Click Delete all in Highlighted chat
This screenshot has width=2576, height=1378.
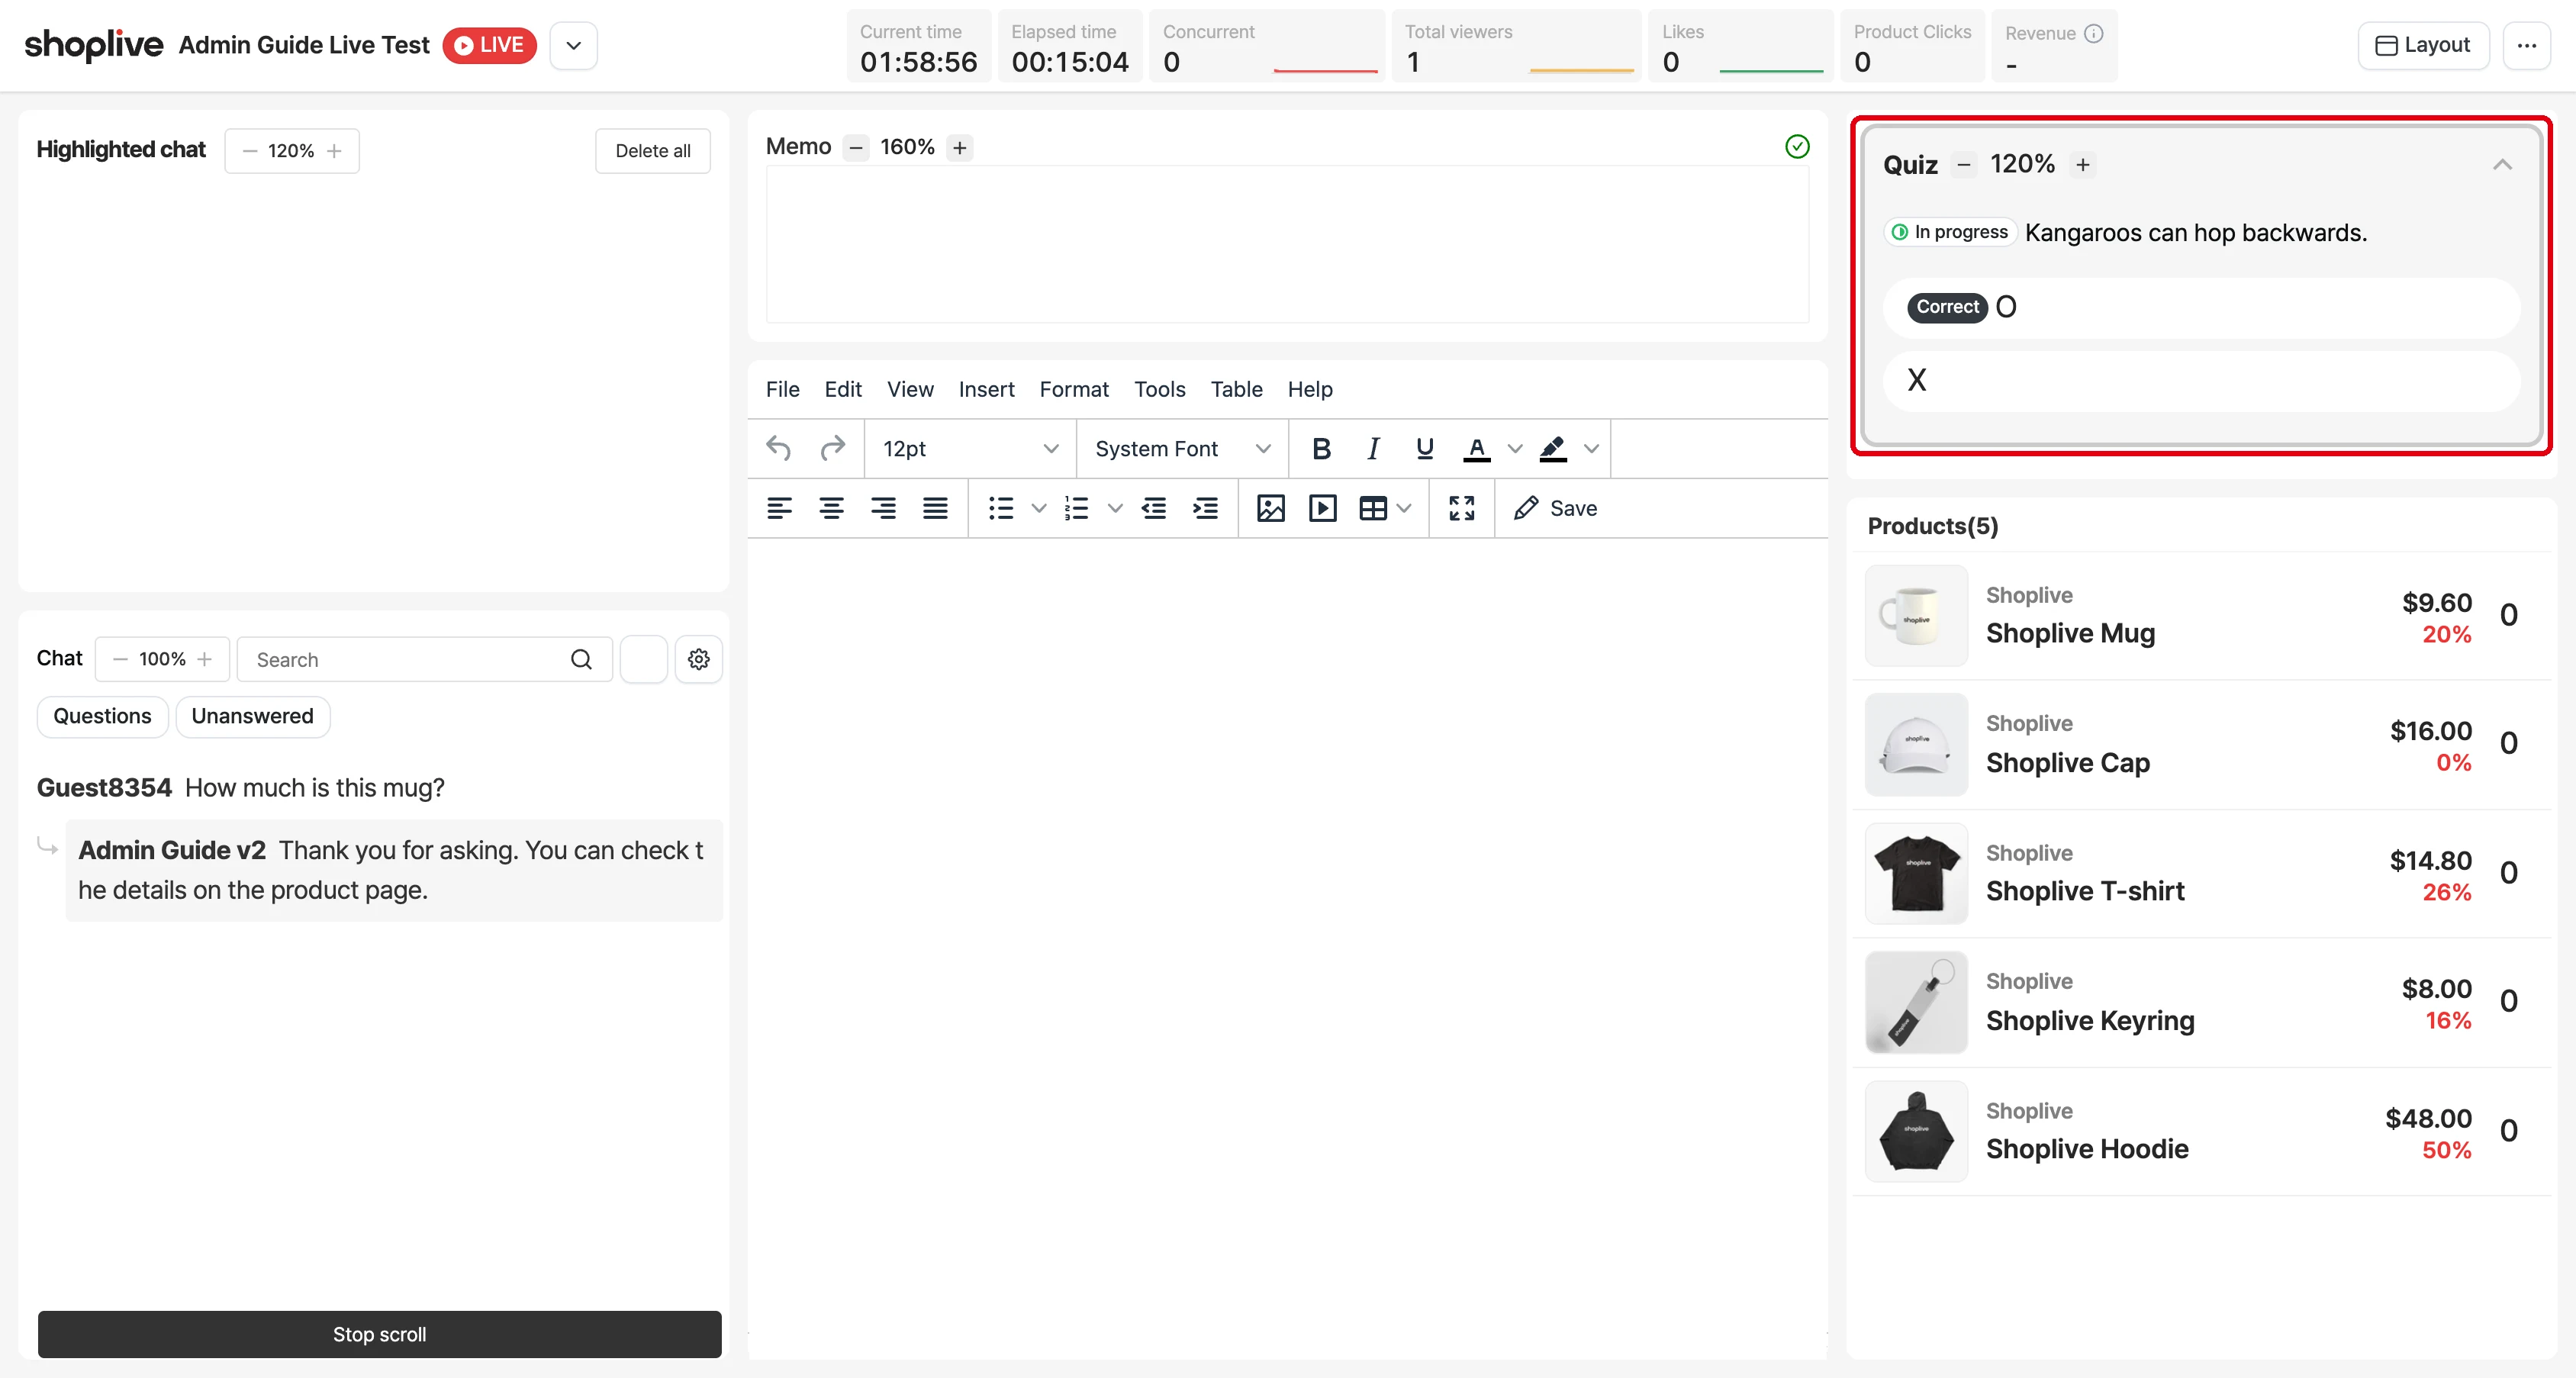click(653, 151)
